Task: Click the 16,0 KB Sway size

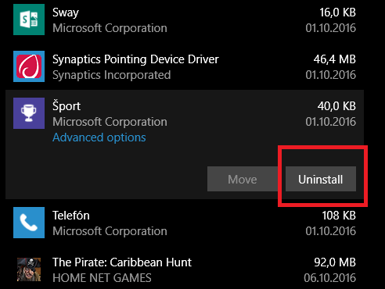Action: point(338,12)
